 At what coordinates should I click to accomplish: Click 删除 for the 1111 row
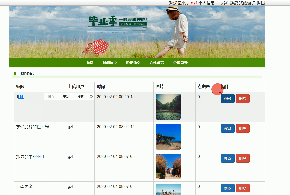click(242, 99)
